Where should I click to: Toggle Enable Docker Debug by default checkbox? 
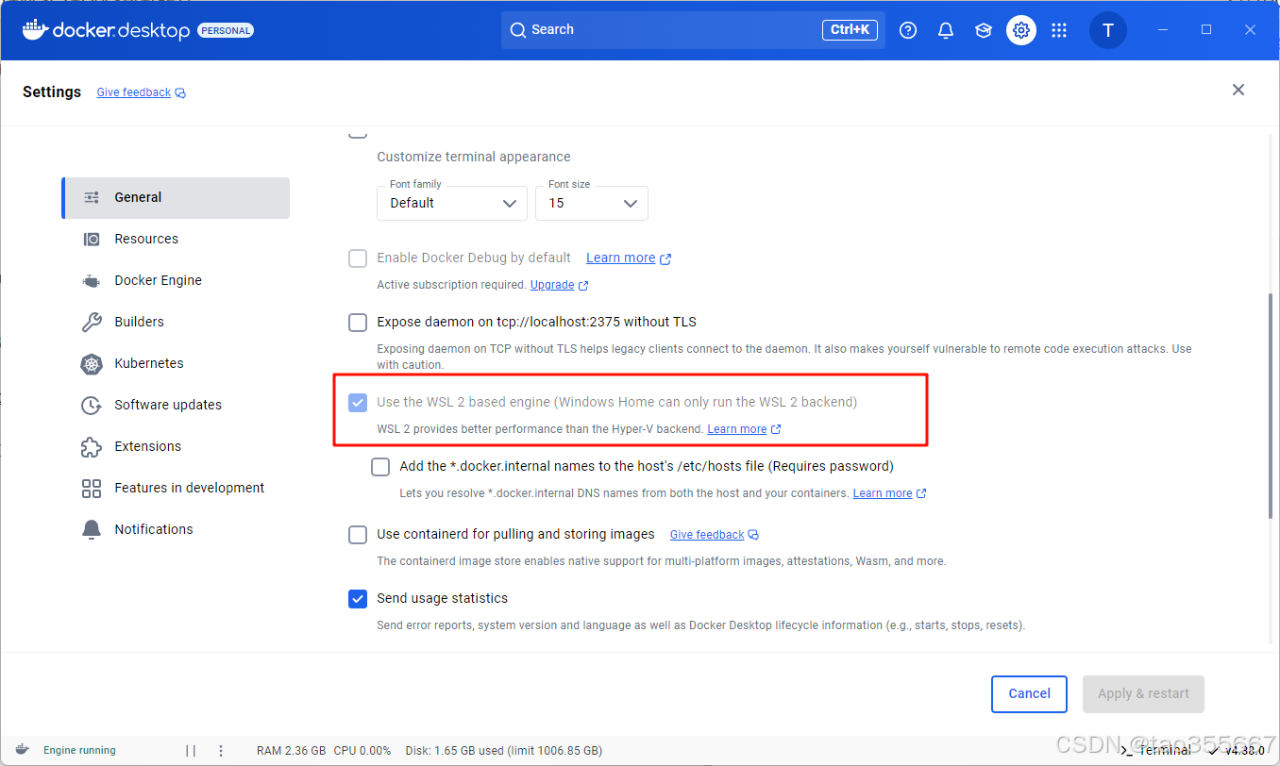tap(358, 258)
